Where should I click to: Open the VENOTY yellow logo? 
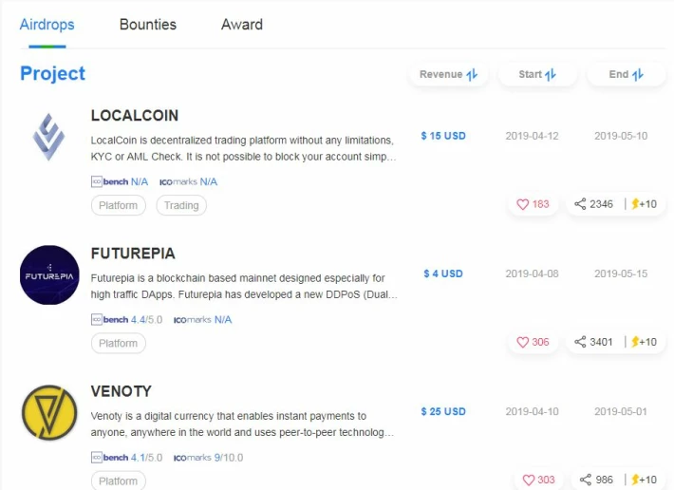pos(49,413)
